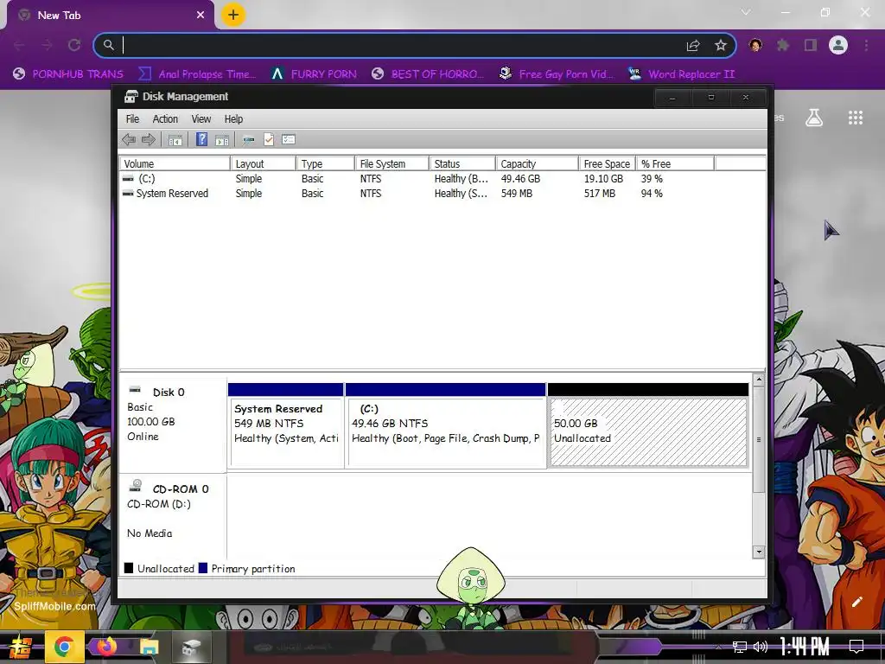Open Chrome from the taskbar
The width and height of the screenshot is (885, 664).
click(63, 647)
